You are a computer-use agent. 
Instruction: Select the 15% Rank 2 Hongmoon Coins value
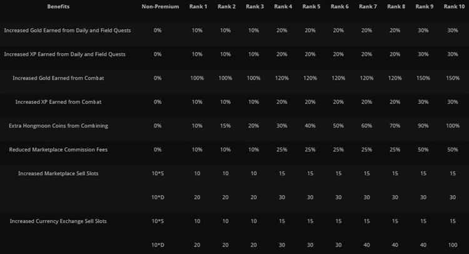pos(225,126)
